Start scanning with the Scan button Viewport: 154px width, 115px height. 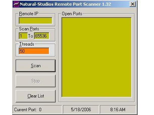pyautogui.click(x=35, y=66)
